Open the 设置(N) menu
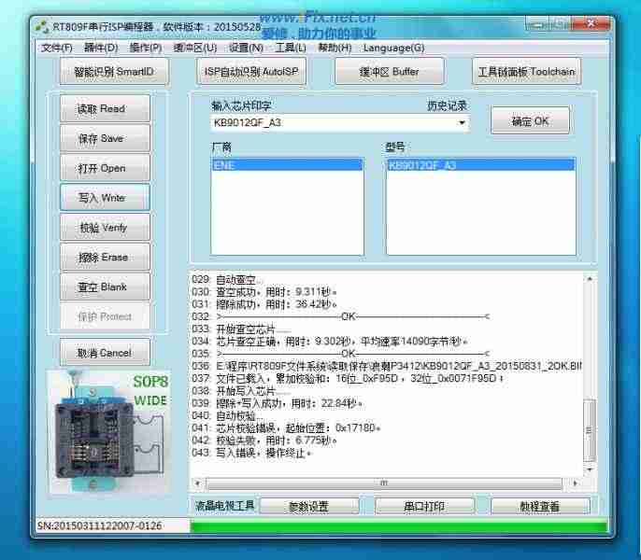Viewport: 641px width, 560px height. tap(246, 48)
